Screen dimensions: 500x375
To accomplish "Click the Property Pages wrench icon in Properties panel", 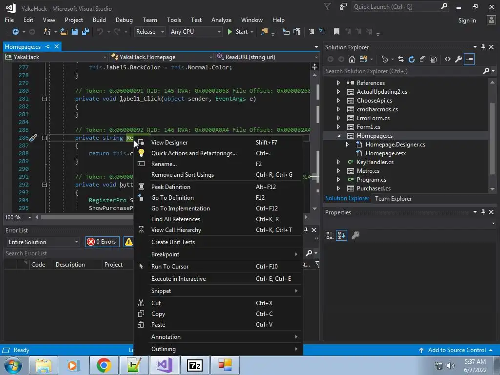I will [355, 235].
